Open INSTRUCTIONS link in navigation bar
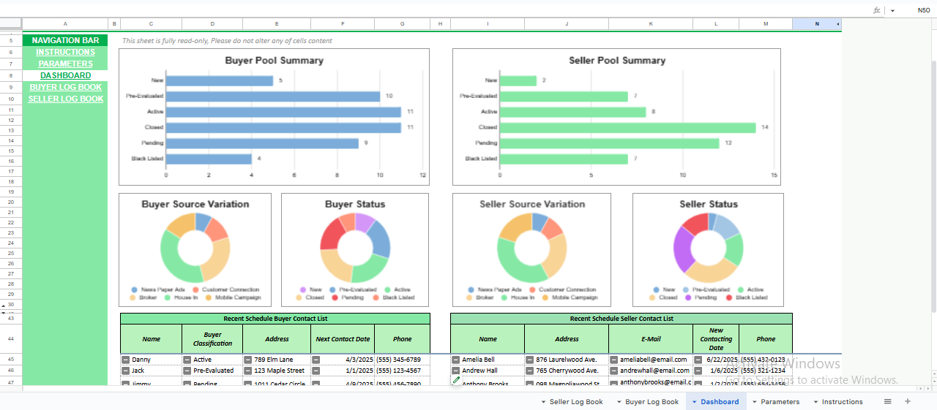 pos(65,52)
